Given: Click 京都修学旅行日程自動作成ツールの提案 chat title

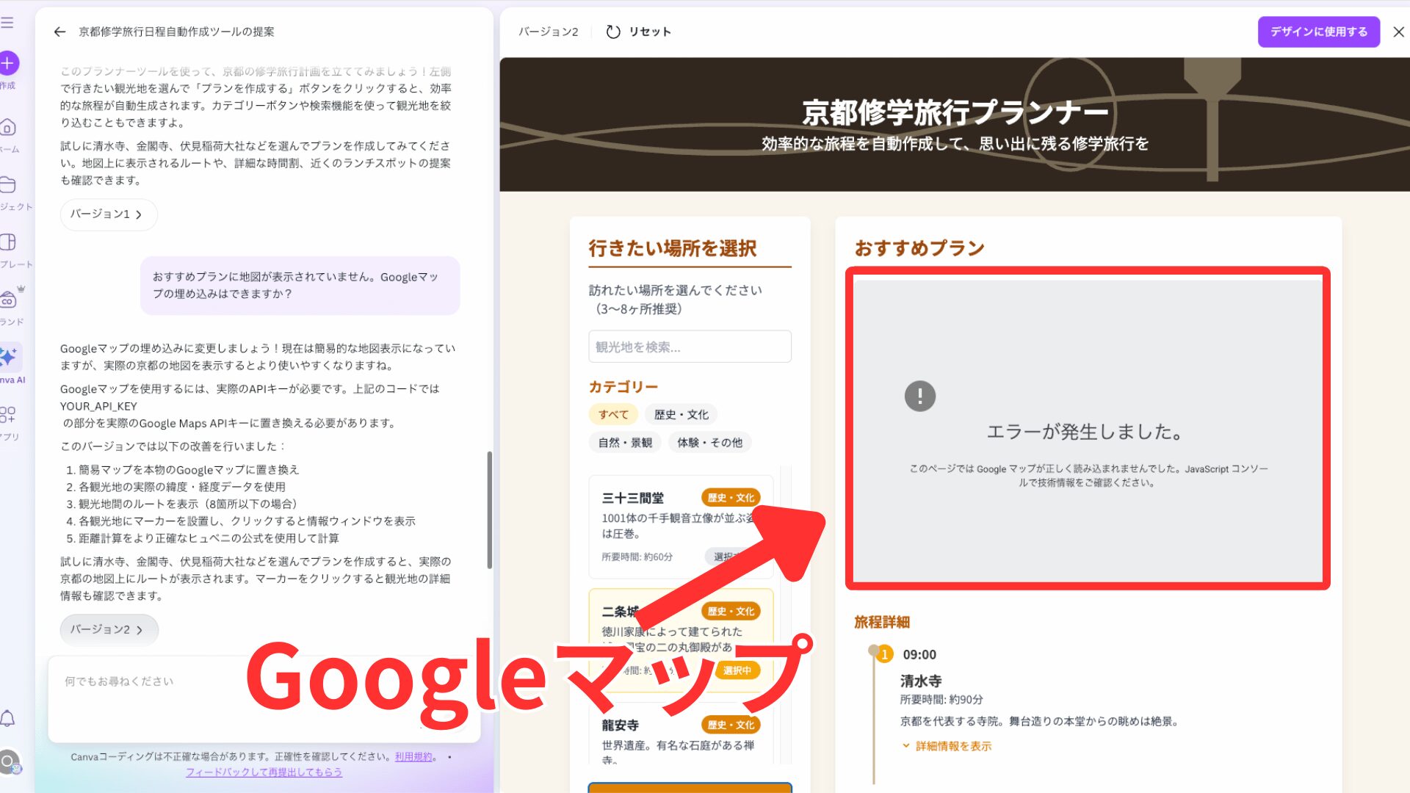Looking at the screenshot, I should [176, 32].
